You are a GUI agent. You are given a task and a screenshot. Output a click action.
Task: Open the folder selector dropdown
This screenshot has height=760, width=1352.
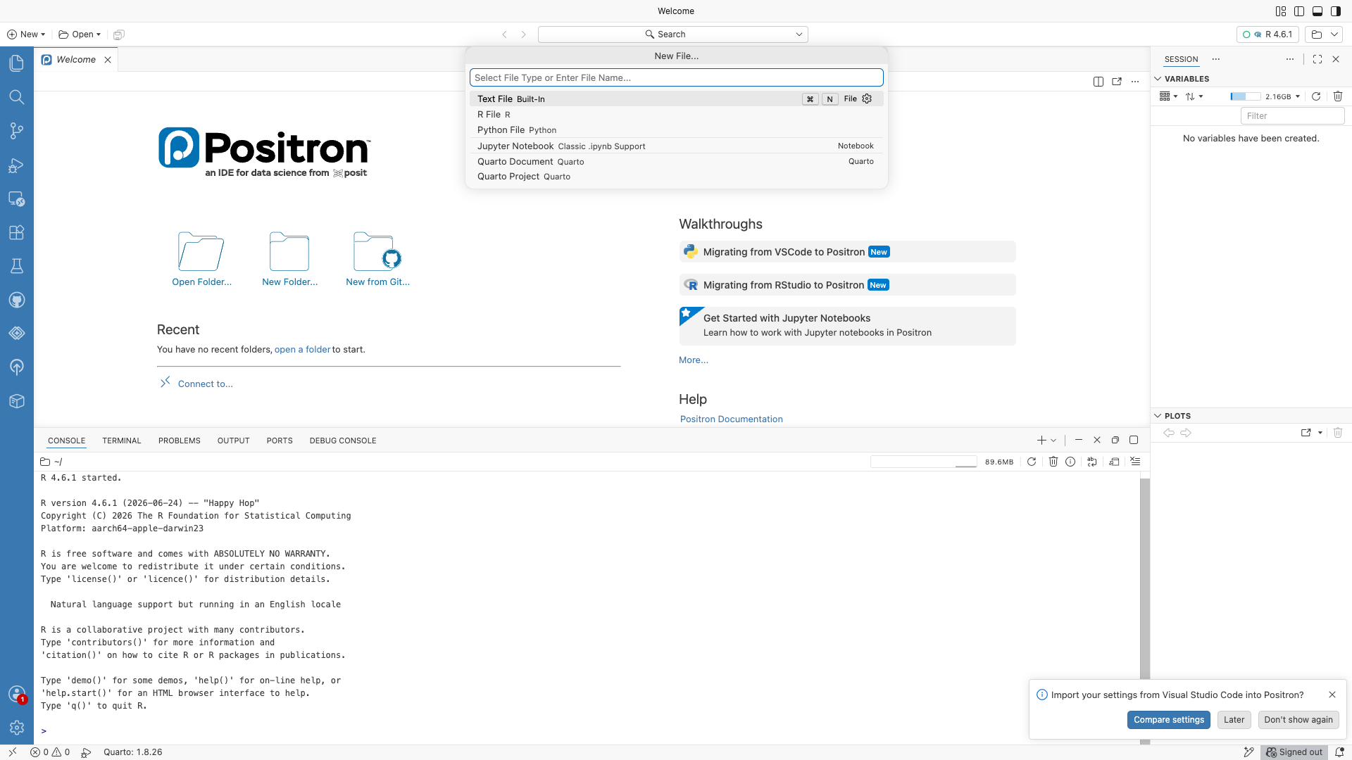[x=1325, y=34]
